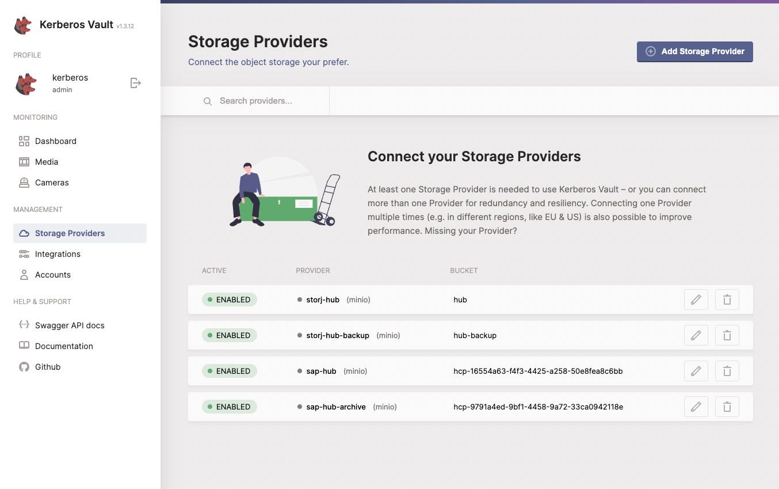Viewport: 779px width, 489px height.
Task: Open the Dashboard from the sidebar icon
Action: coord(24,141)
